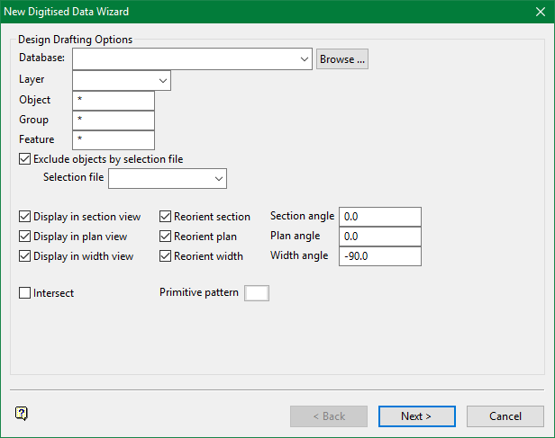The width and height of the screenshot is (555, 438).
Task: Expand the Database dropdown list
Action: click(305, 59)
